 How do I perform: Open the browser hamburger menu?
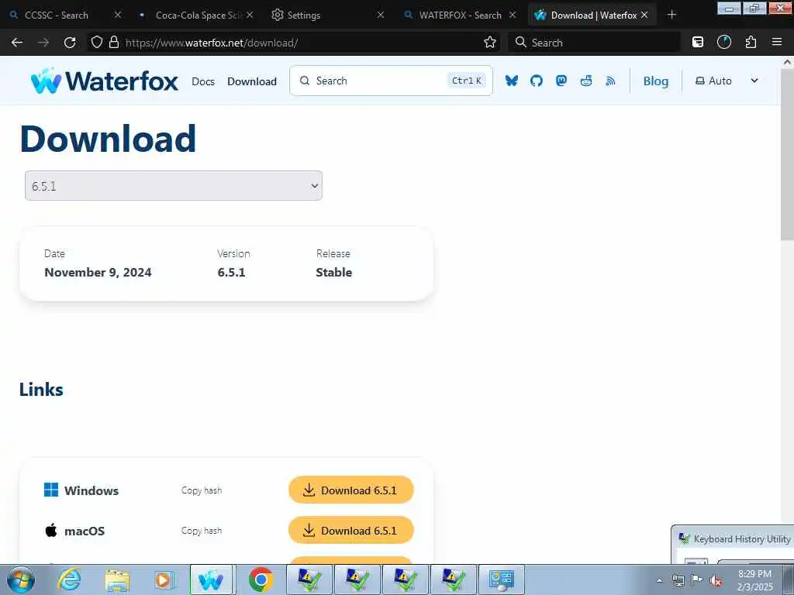point(777,43)
